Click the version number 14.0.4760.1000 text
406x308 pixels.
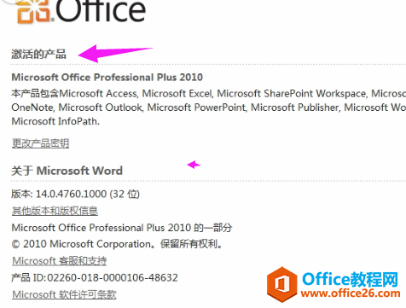coord(71,194)
